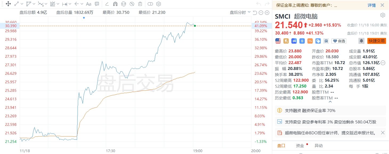Image resolution: width=389 pixels, height=154 pixels.
Task: Open chart settings gear icon
Action: [x=158, y=4]
